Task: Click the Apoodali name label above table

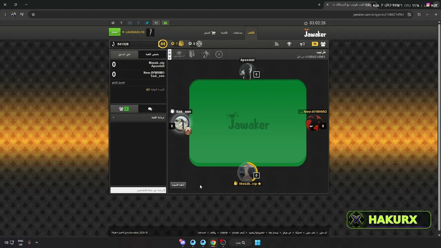Action: pyautogui.click(x=247, y=60)
